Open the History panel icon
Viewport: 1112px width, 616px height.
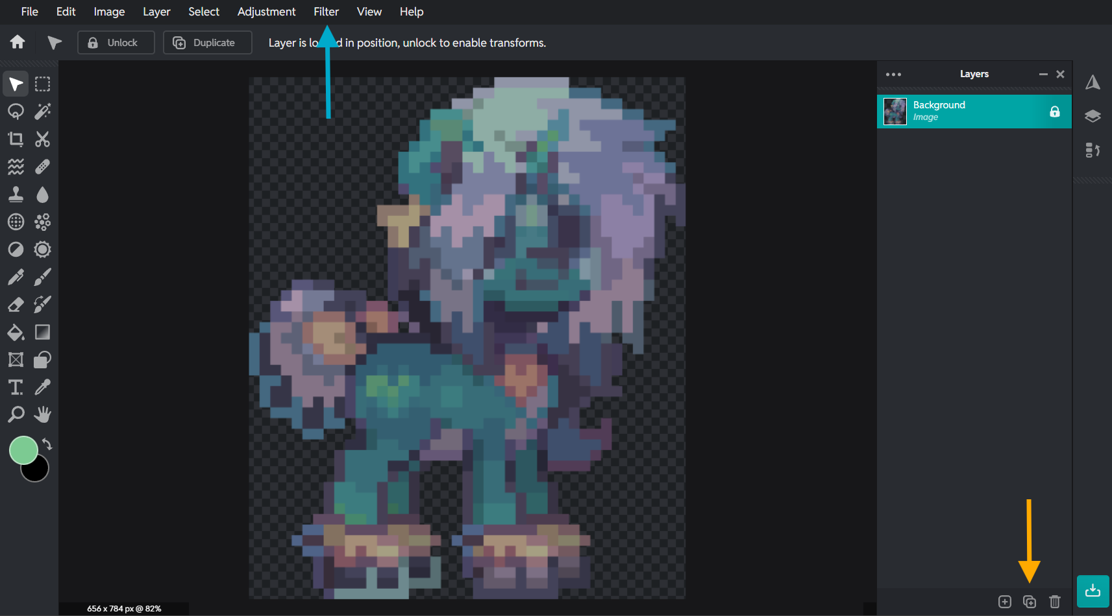(1093, 150)
